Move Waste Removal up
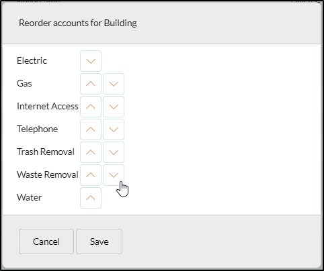The image size is (324, 271). click(91, 175)
